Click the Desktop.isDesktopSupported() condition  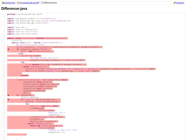tap(42, 100)
